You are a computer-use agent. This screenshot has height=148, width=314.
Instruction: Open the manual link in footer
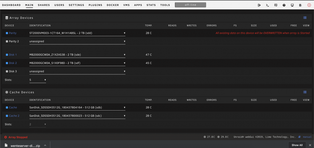point(307,137)
